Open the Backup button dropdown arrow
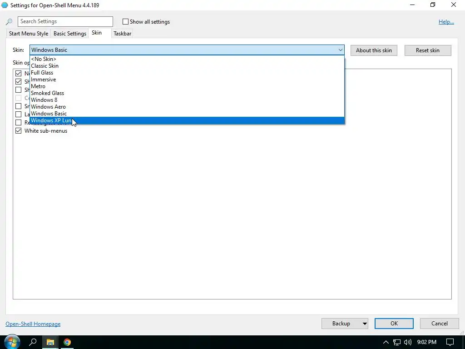465x349 pixels. 365,324
